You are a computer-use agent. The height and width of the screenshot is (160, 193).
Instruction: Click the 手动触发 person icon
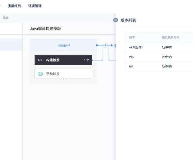pos(41,74)
